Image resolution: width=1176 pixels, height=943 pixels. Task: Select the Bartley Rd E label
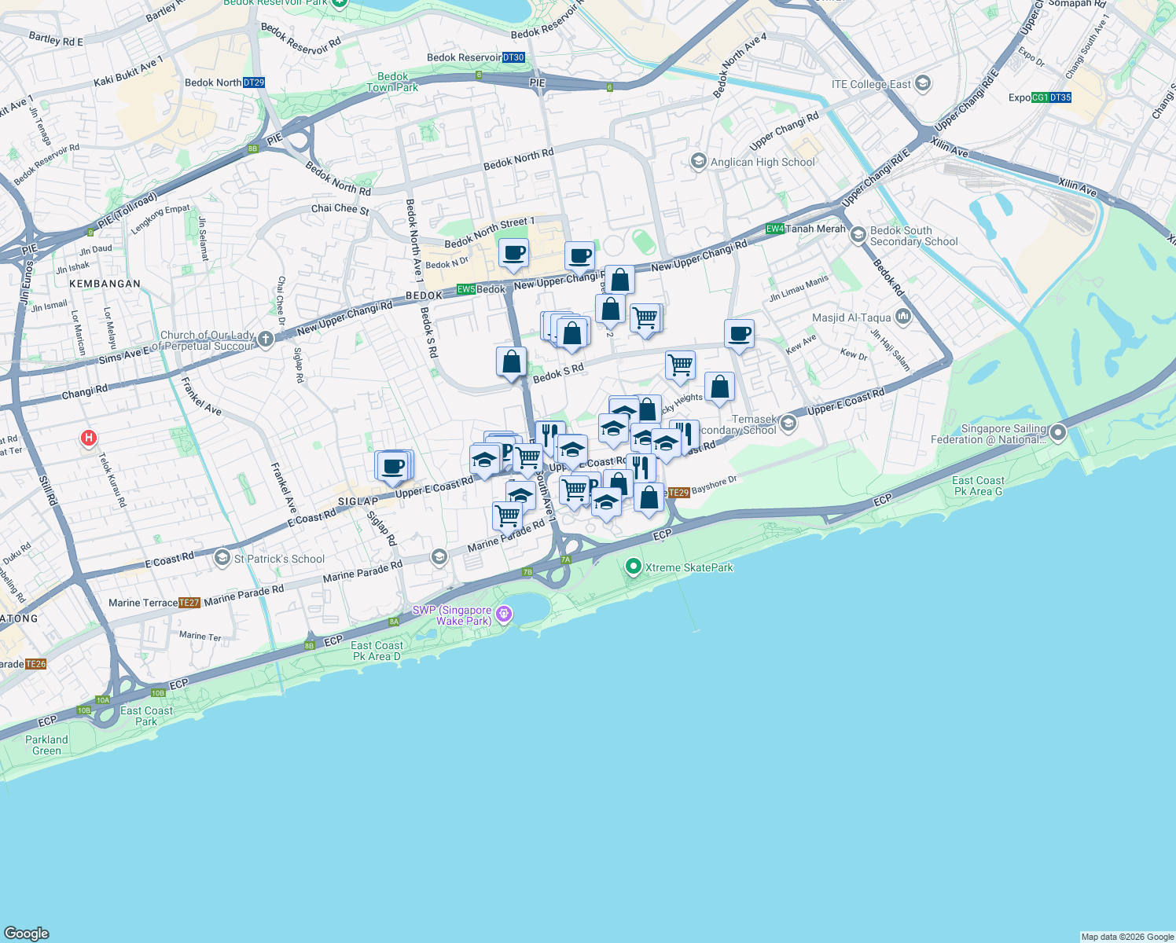pos(55,39)
